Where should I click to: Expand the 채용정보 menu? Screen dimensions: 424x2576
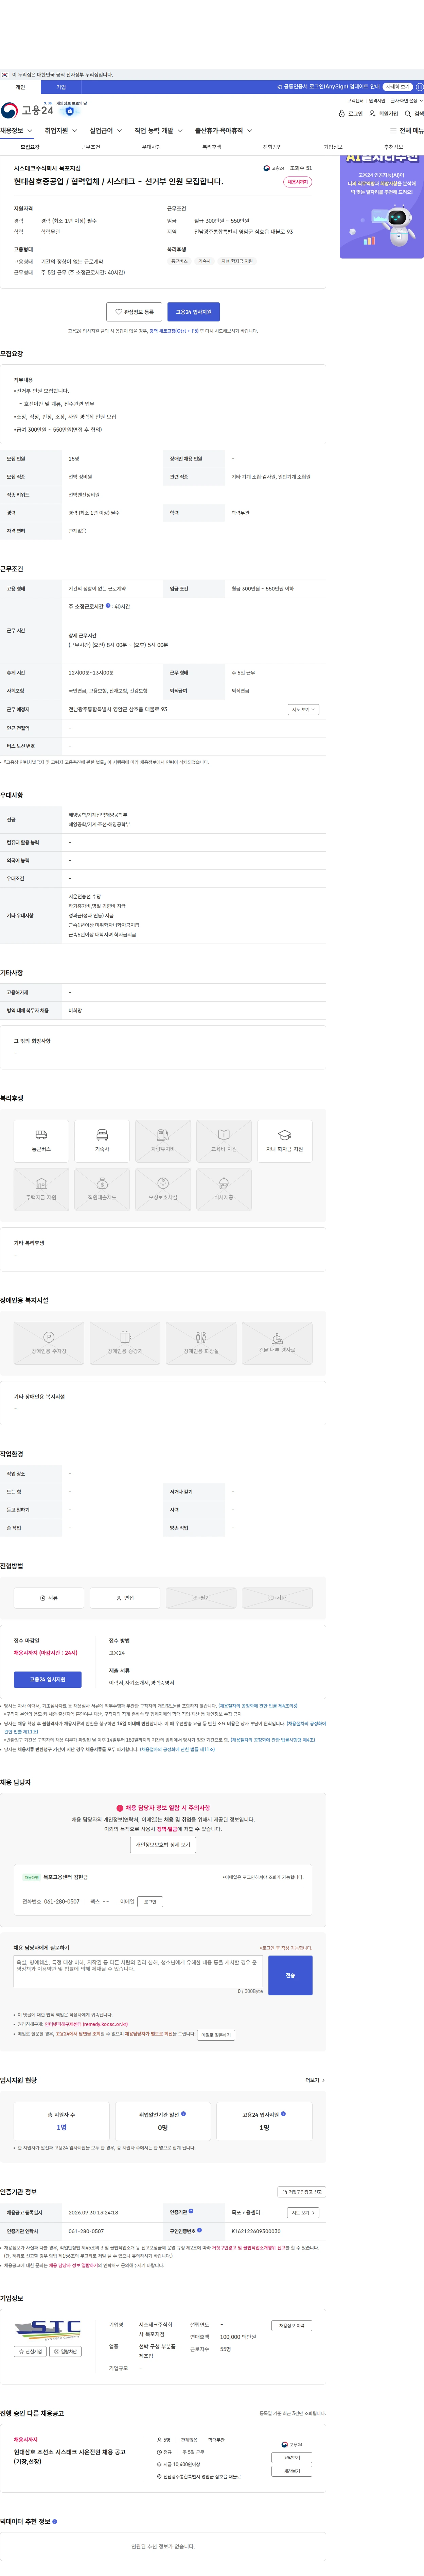(x=17, y=131)
